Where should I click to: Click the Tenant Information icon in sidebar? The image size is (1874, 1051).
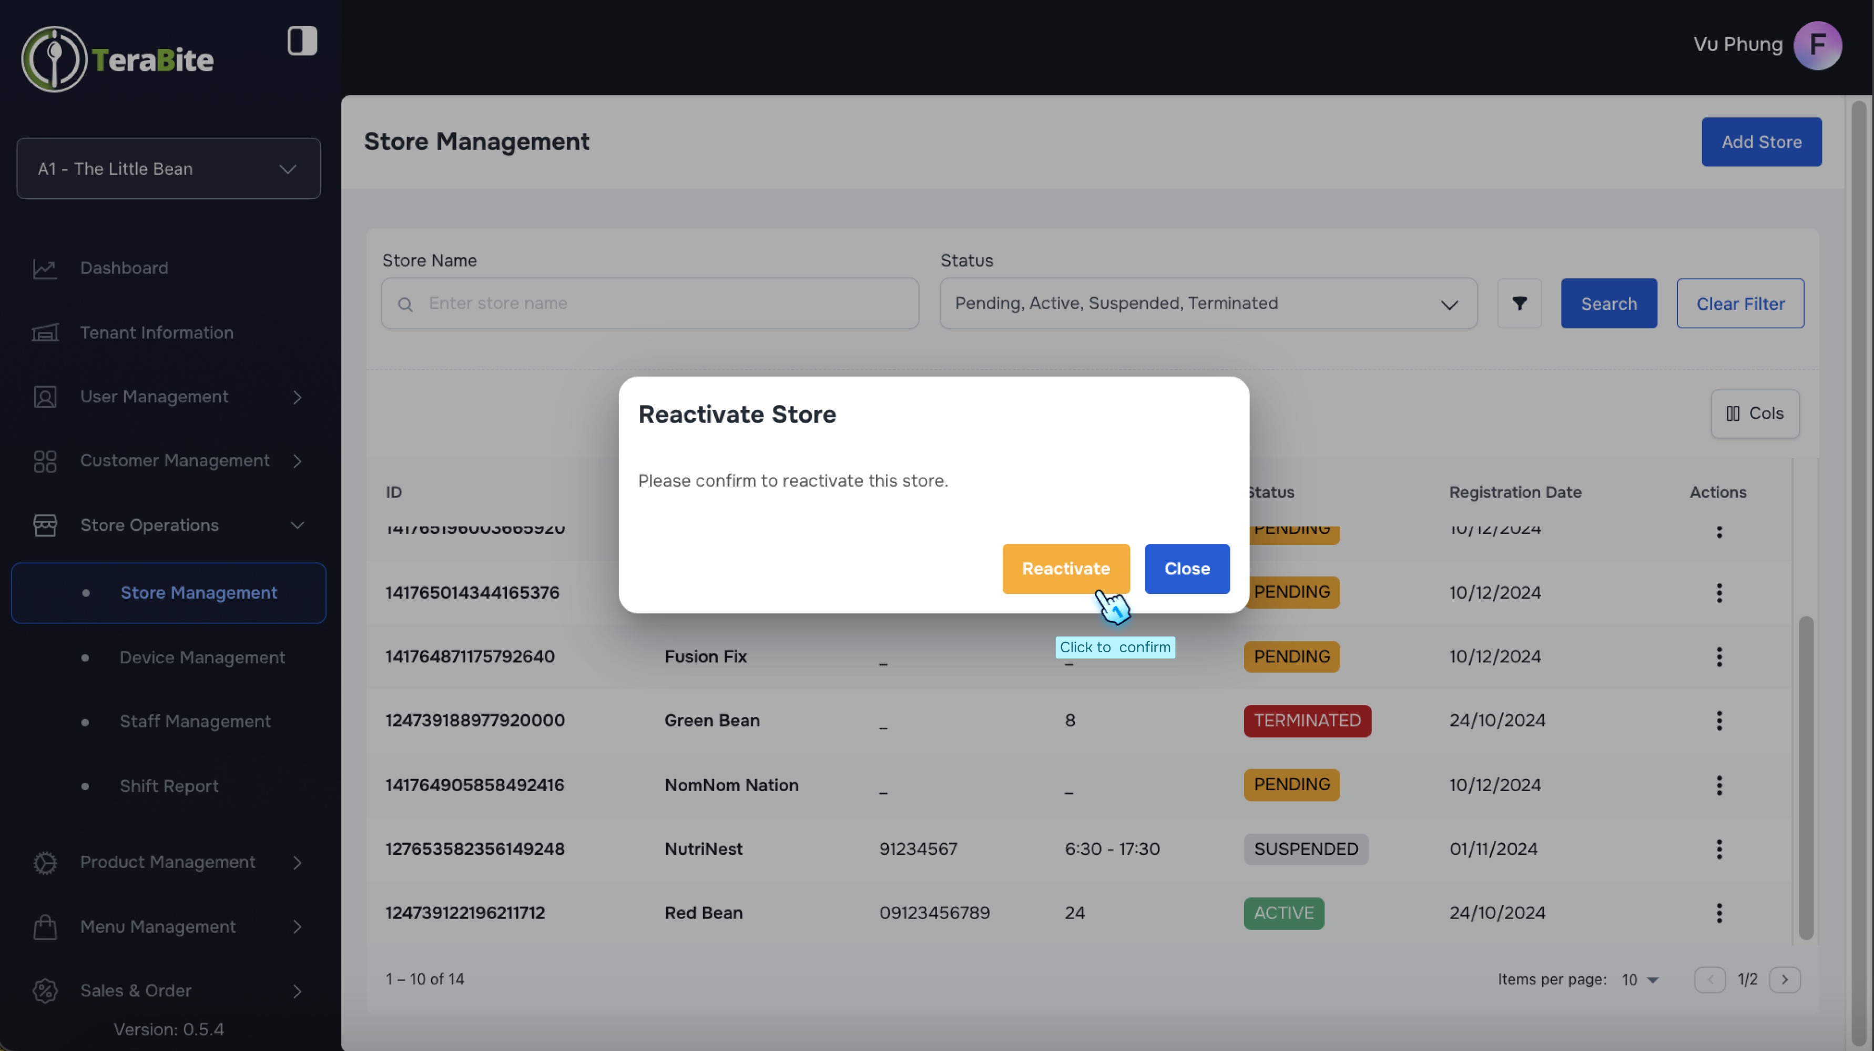point(44,332)
